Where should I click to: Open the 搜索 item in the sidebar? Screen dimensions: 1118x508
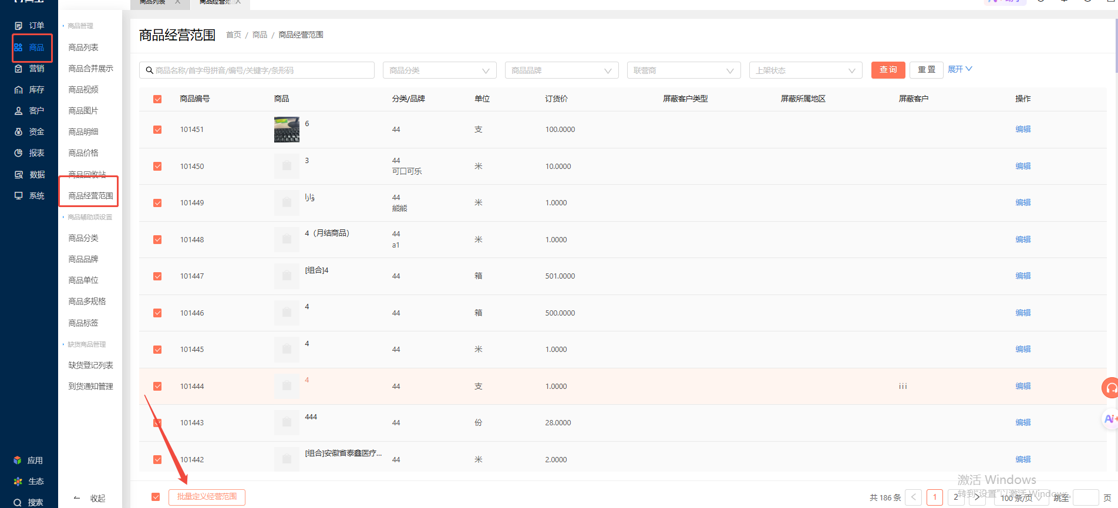point(28,503)
